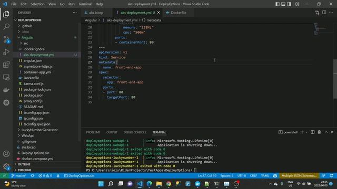The height and width of the screenshot is (189, 337).
Task: Open the Extensions view
Action: pyautogui.click(x=6, y=65)
